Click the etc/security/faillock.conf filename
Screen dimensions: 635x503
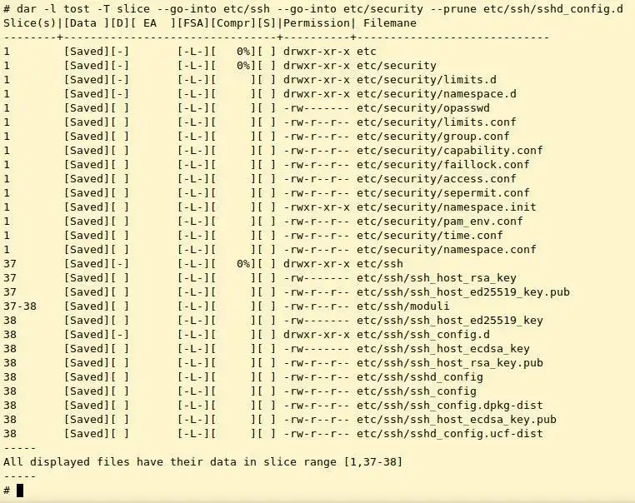click(443, 165)
